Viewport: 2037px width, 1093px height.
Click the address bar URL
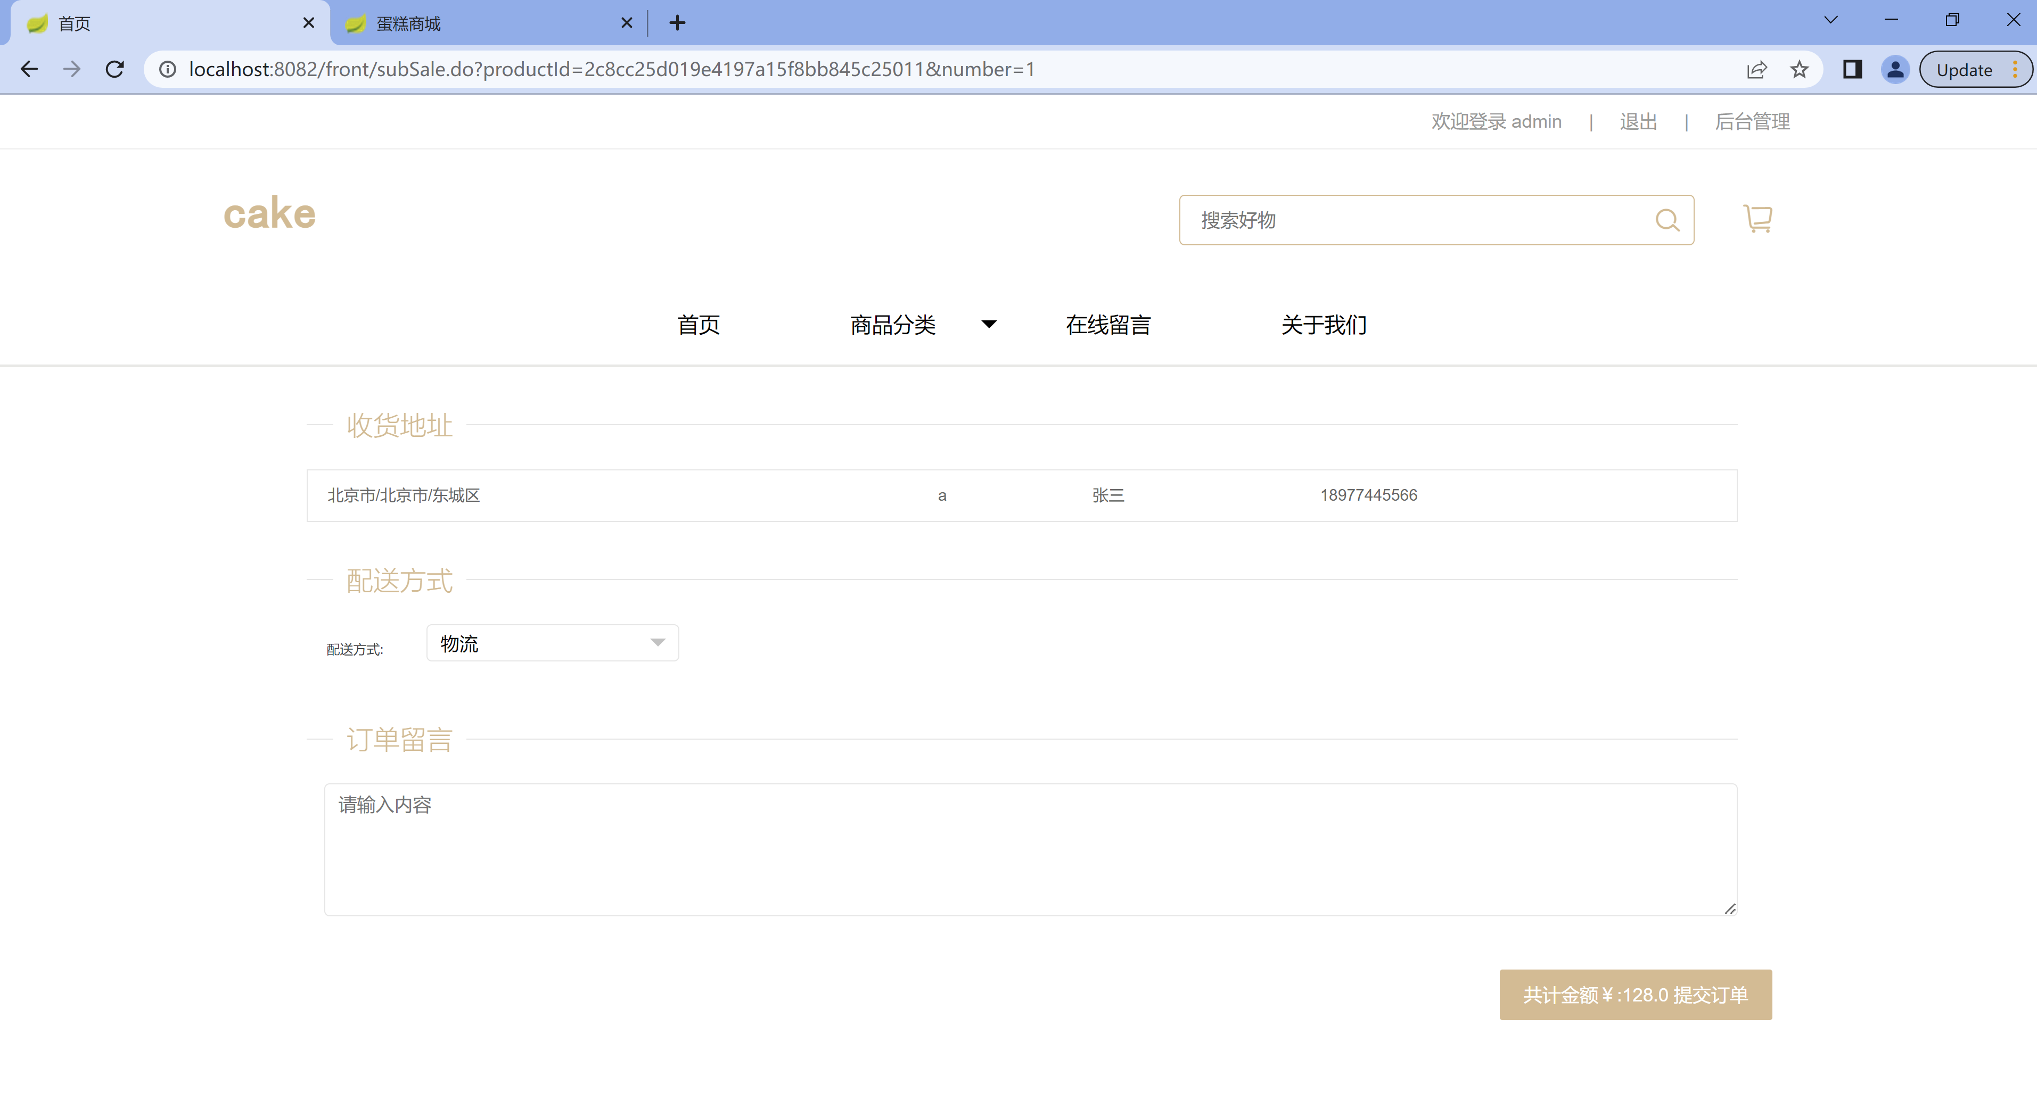tap(611, 70)
